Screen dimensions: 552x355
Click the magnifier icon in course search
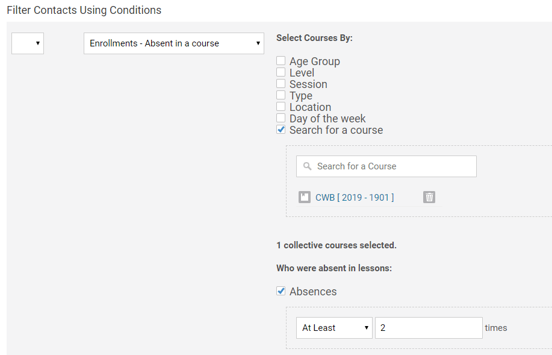tap(308, 166)
